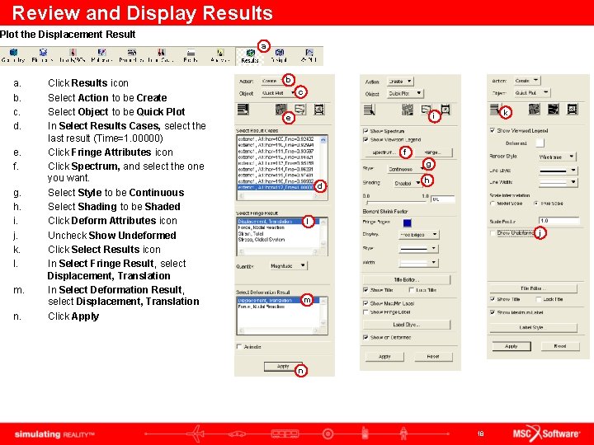Toggle the Show Max/Min Label checkbox

pos(365,303)
